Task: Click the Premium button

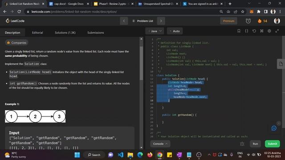Action: coord(228,21)
